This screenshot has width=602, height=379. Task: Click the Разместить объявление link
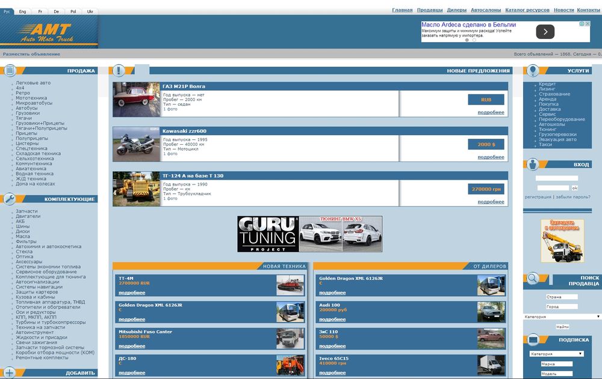(31, 54)
